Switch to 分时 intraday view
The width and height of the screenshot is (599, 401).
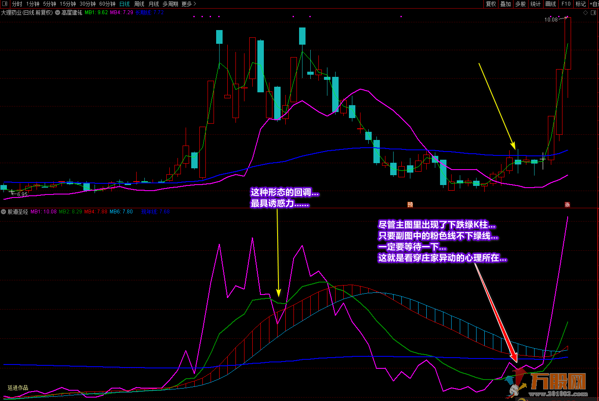click(17, 4)
